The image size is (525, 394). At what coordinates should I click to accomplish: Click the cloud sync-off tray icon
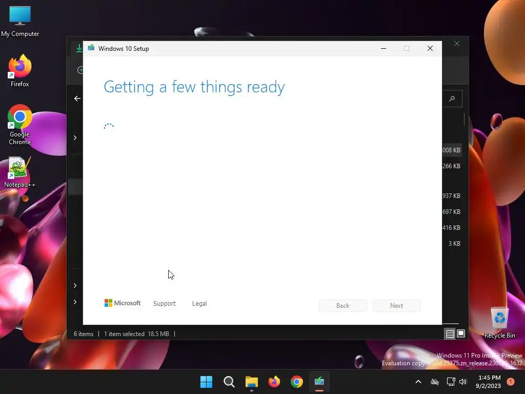435,382
